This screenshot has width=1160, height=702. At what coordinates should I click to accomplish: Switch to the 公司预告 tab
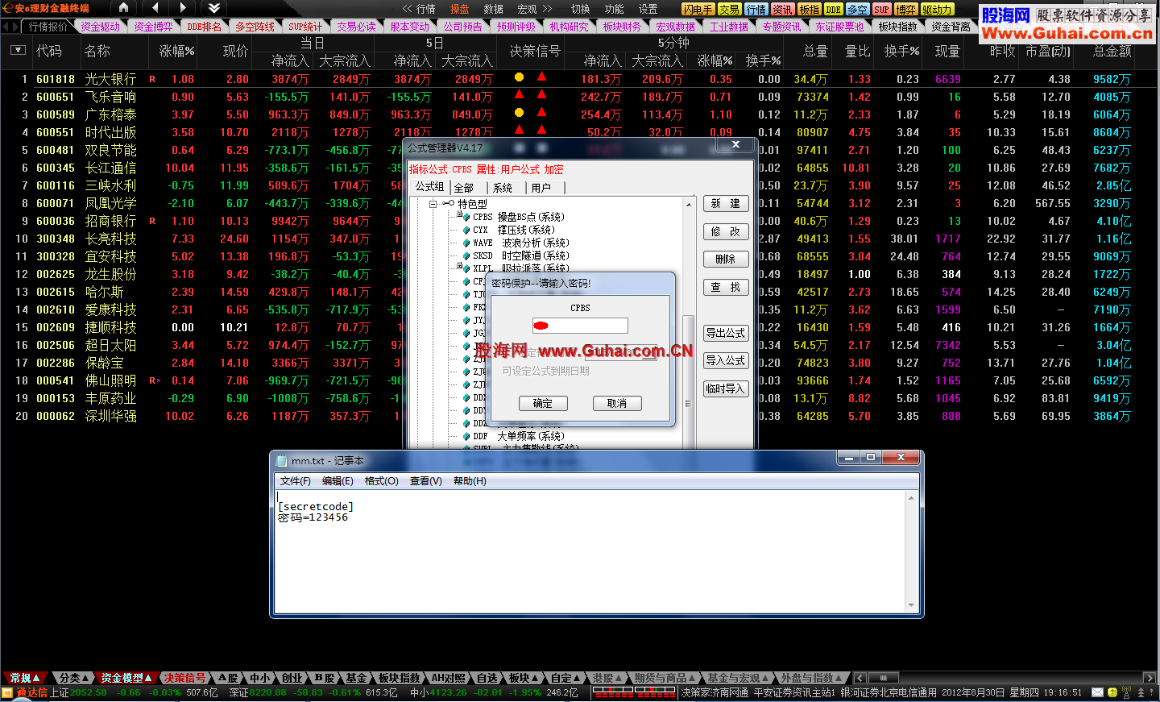point(463,27)
